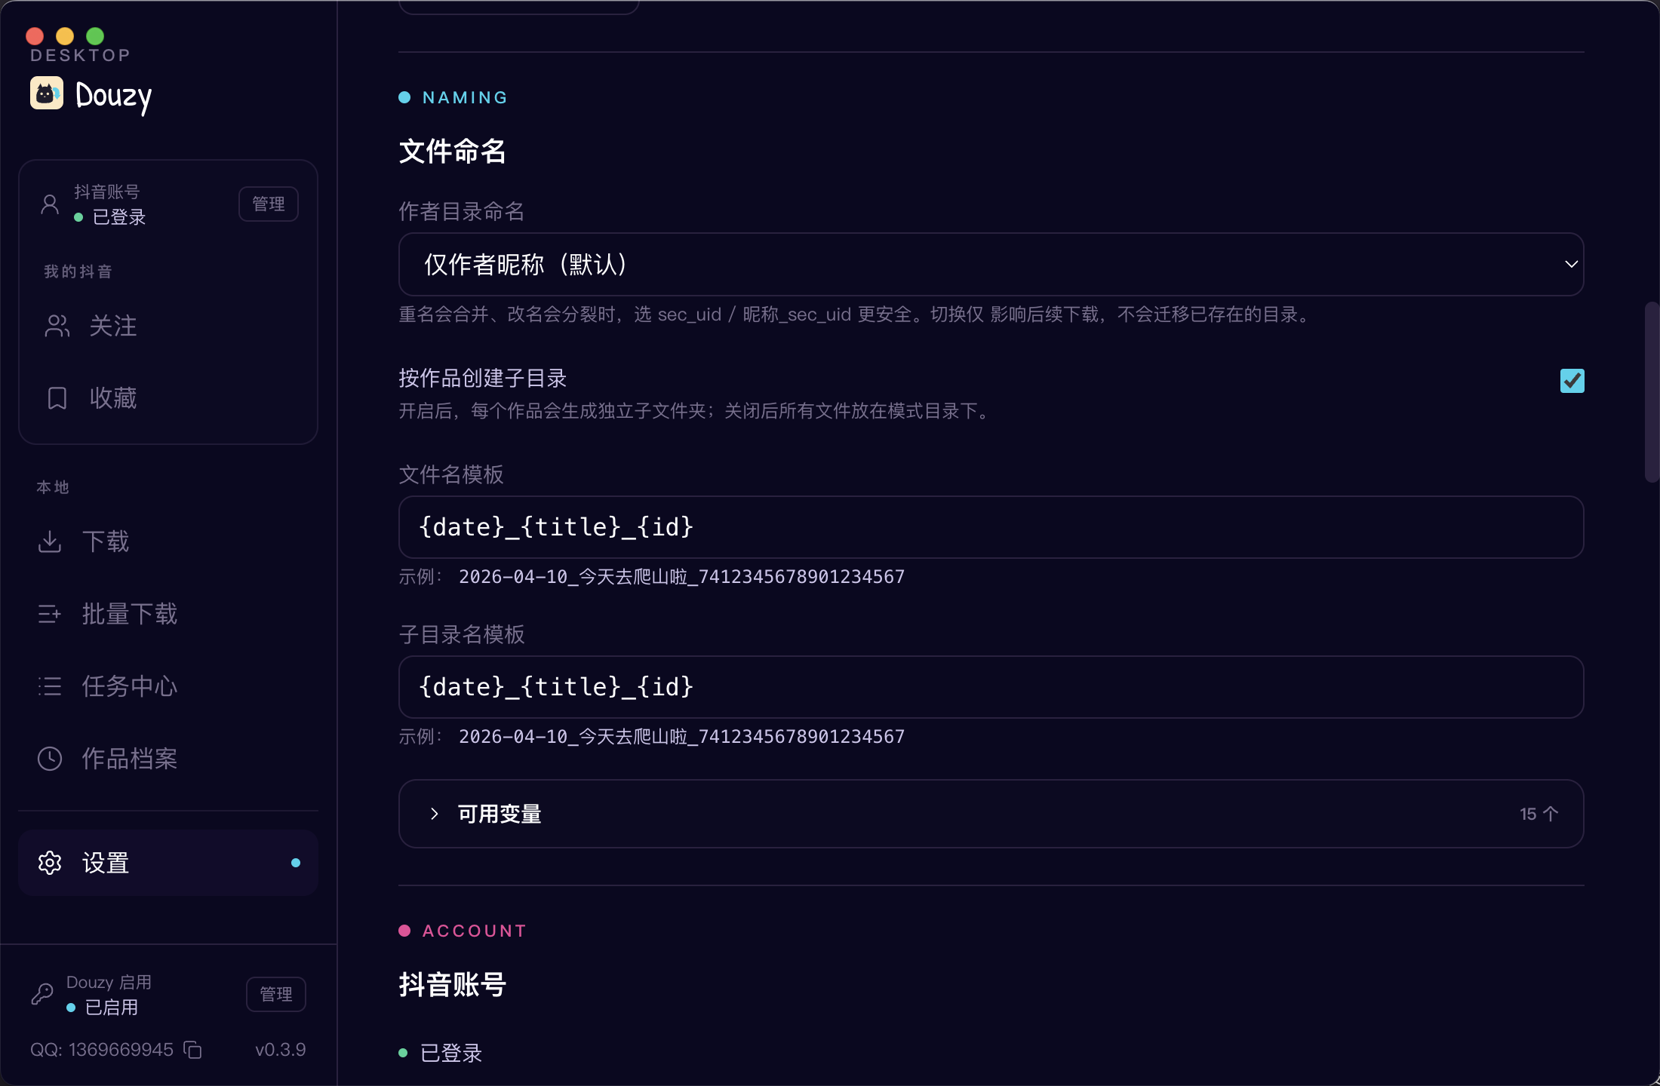Click the vertical scrollbar thumb

(x=1652, y=392)
